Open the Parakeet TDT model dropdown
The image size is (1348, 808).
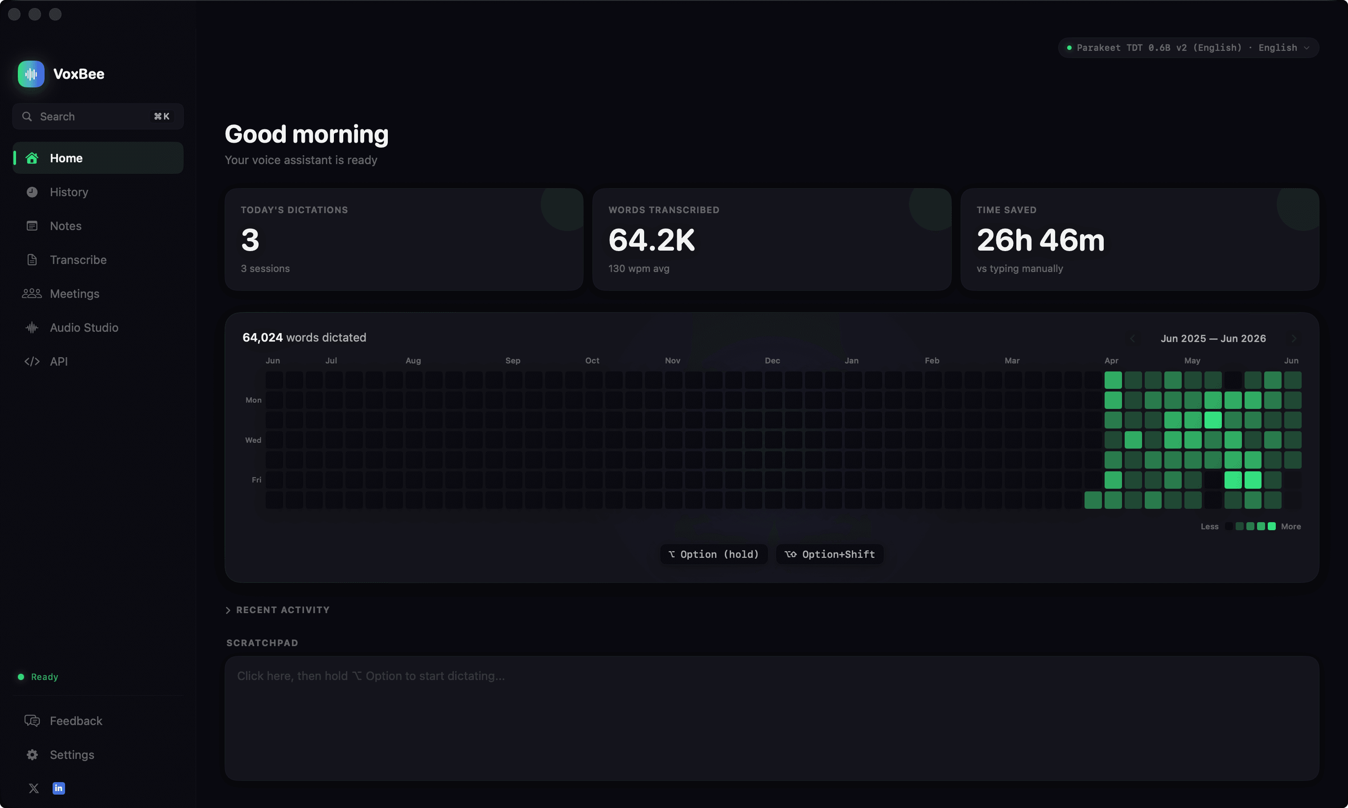[x=1188, y=47]
